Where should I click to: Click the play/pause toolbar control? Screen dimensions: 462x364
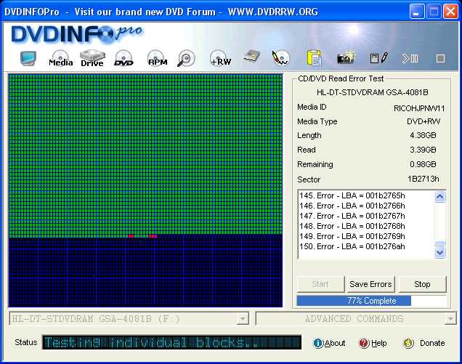coord(410,58)
